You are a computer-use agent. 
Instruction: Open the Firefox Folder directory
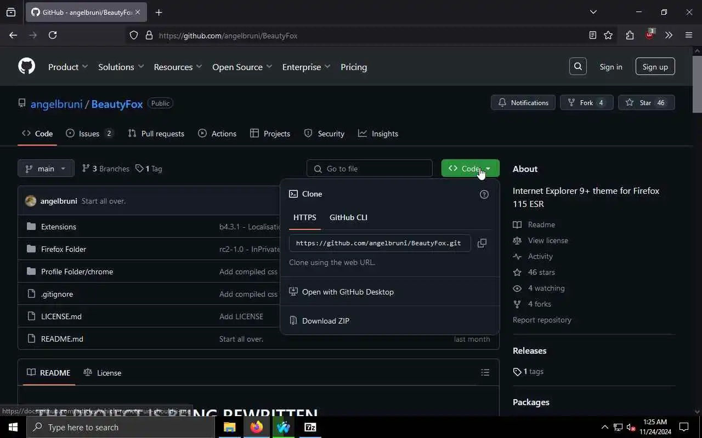click(x=64, y=249)
